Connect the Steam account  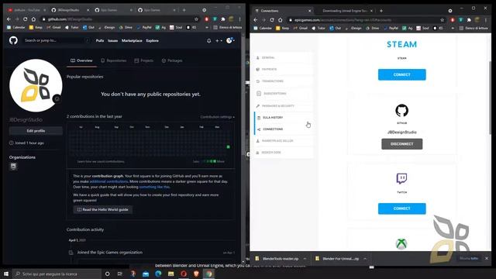tap(401, 74)
